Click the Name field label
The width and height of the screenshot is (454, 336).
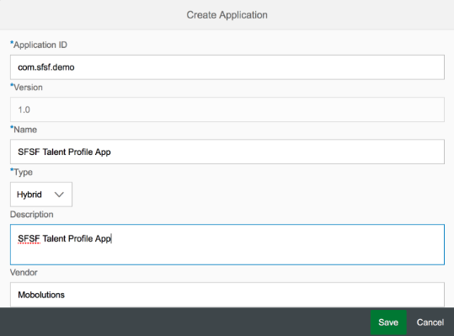click(24, 130)
